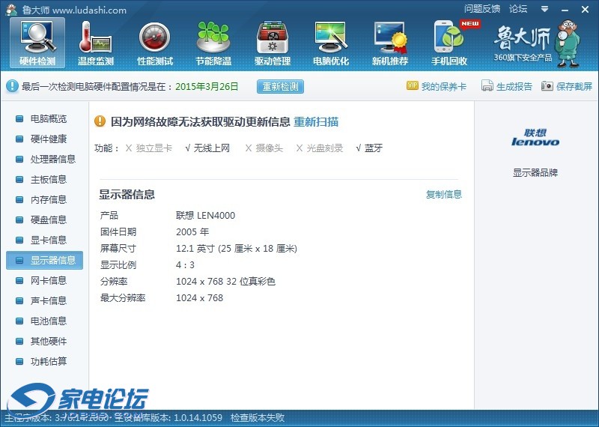Click 生成报告 text link
The image size is (599, 427).
pos(514,86)
